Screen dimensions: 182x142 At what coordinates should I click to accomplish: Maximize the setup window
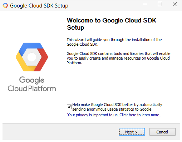(160, 4)
